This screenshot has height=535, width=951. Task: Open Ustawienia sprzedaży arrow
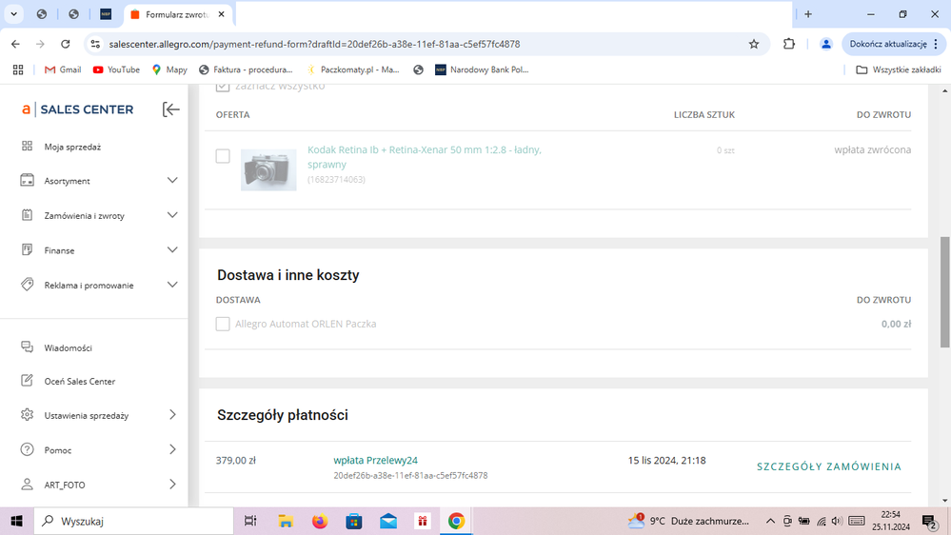pyautogui.click(x=172, y=415)
